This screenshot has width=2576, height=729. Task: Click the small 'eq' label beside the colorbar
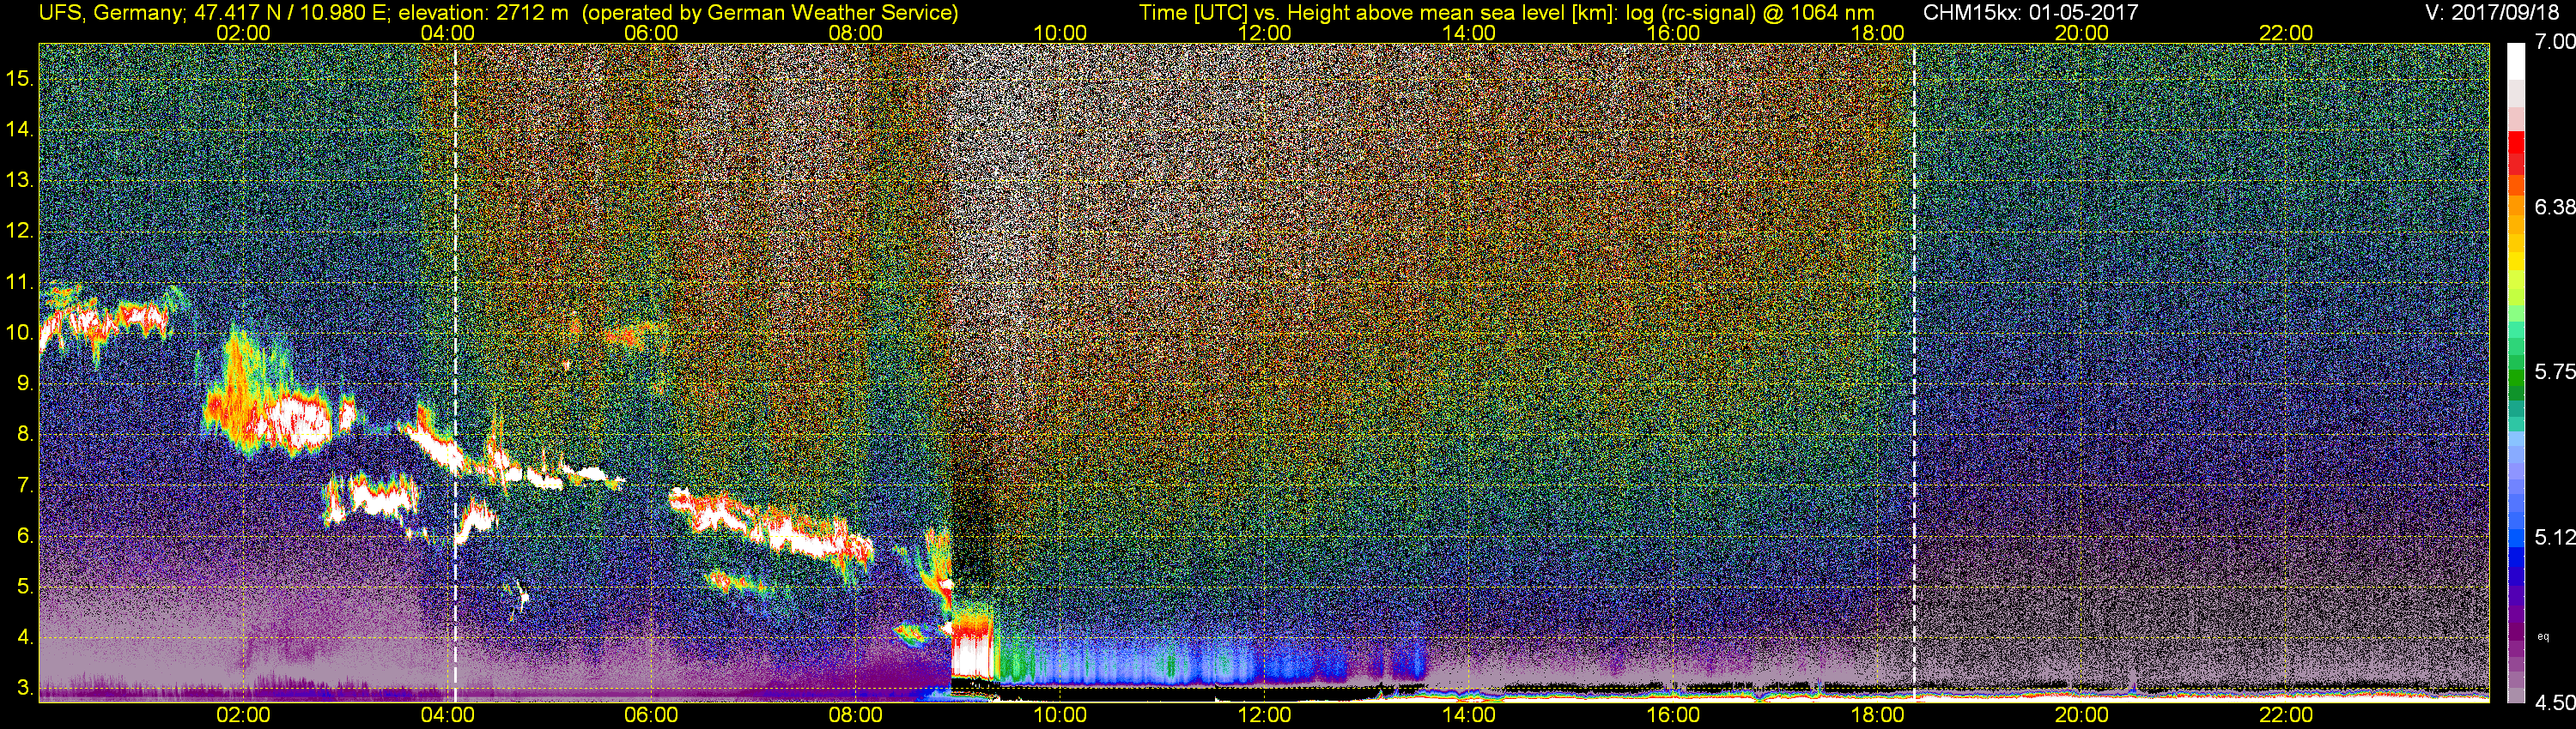pos(2543,636)
